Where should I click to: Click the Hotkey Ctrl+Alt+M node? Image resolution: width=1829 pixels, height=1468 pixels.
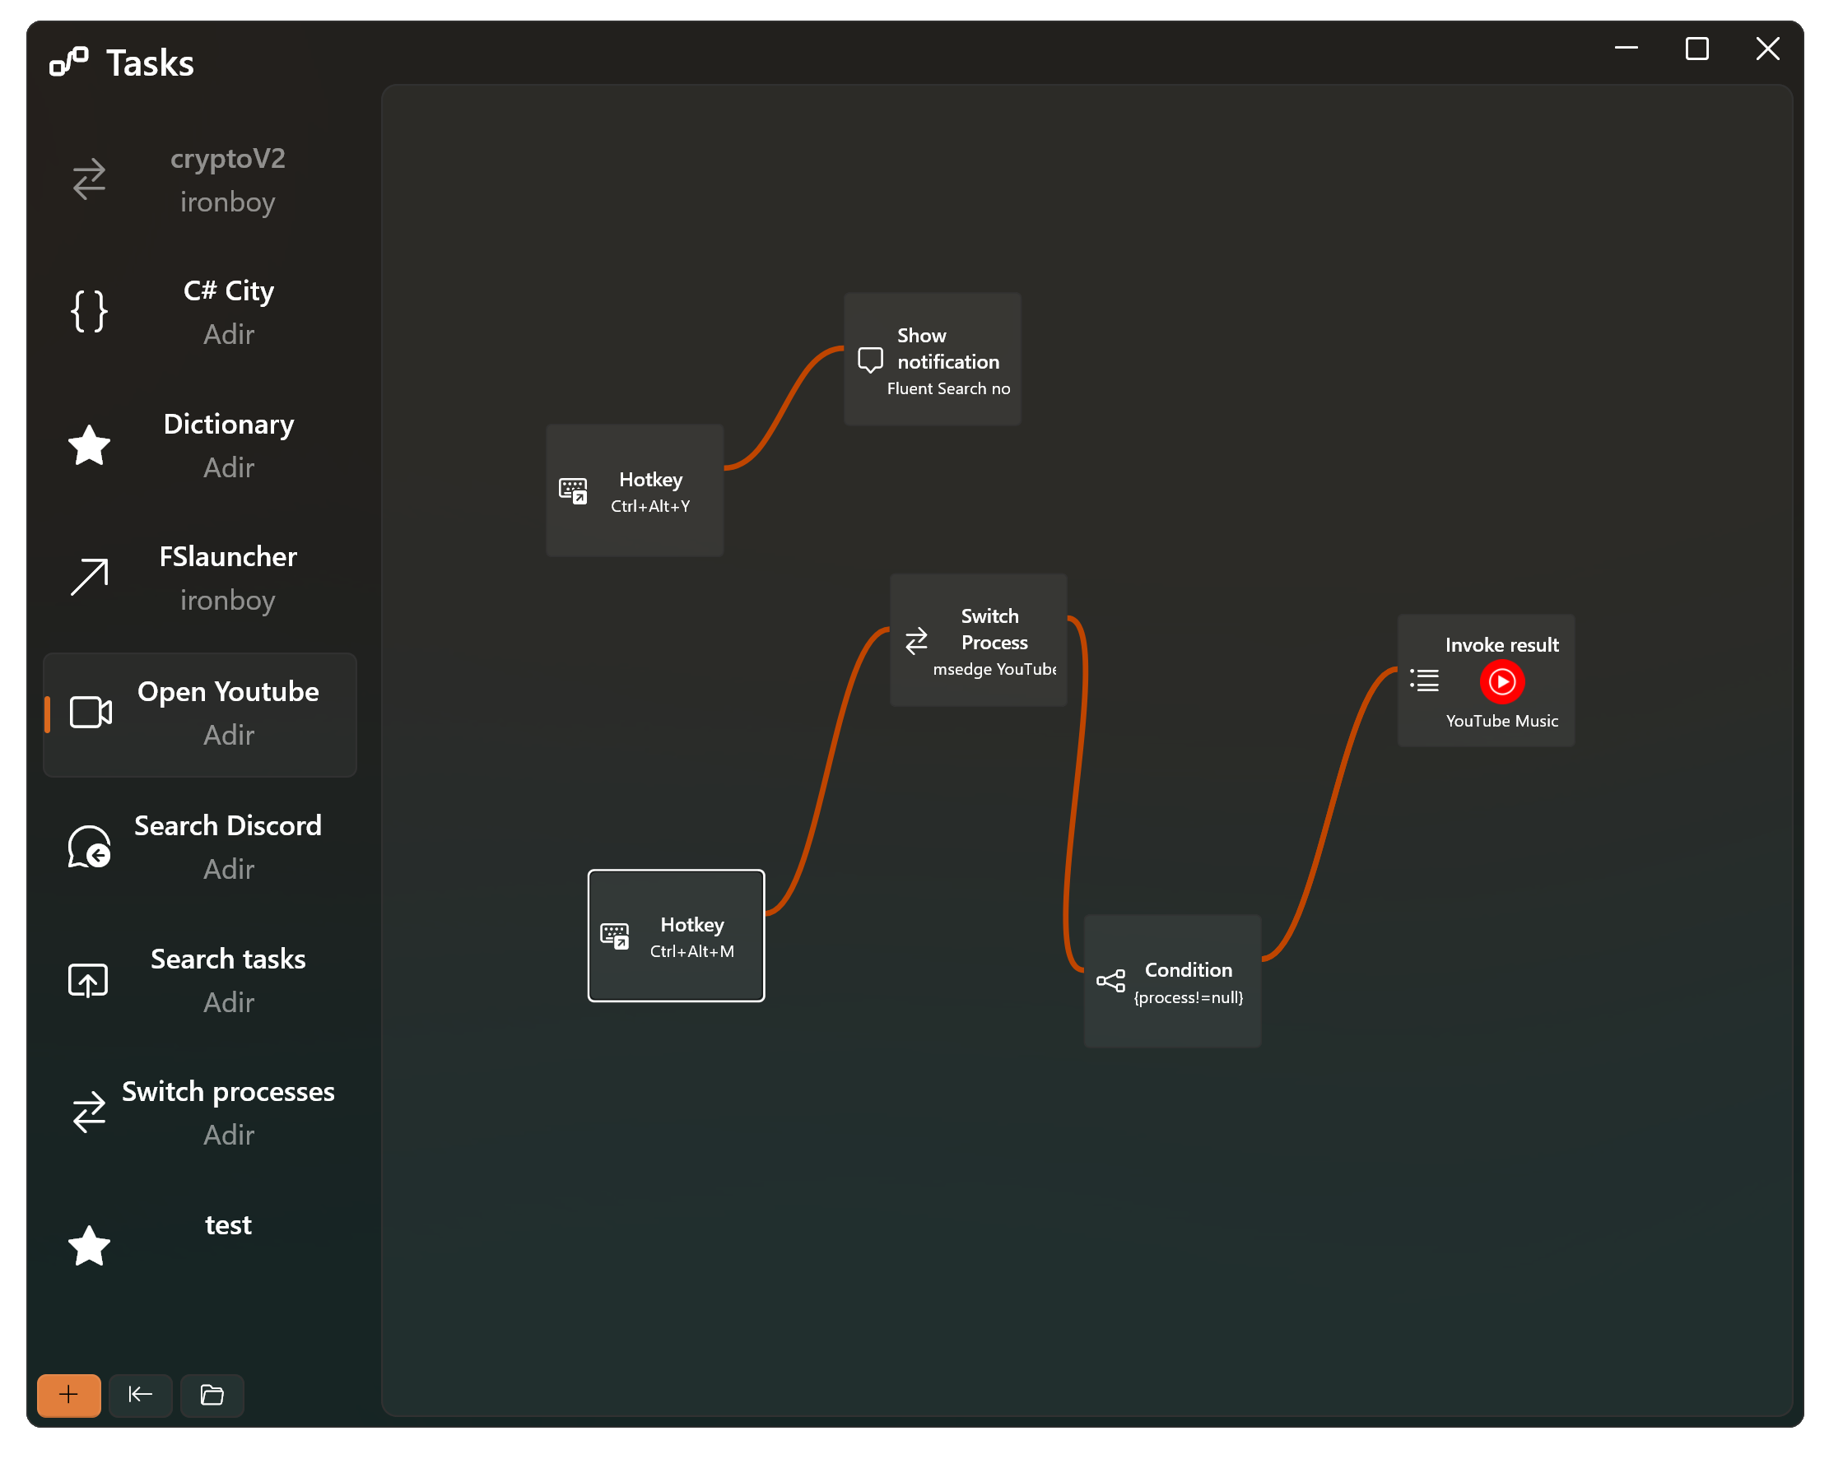[676, 936]
